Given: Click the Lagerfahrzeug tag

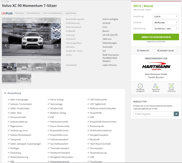Looking at the screenshot, I should pos(71,13).
